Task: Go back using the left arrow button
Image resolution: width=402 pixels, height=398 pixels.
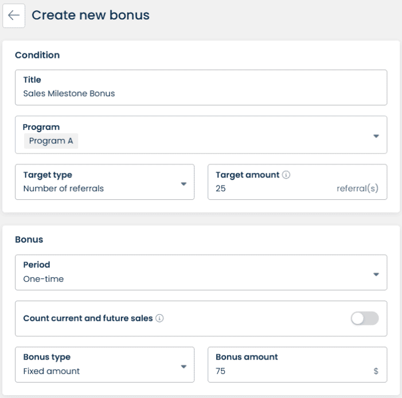Action: pyautogui.click(x=14, y=15)
